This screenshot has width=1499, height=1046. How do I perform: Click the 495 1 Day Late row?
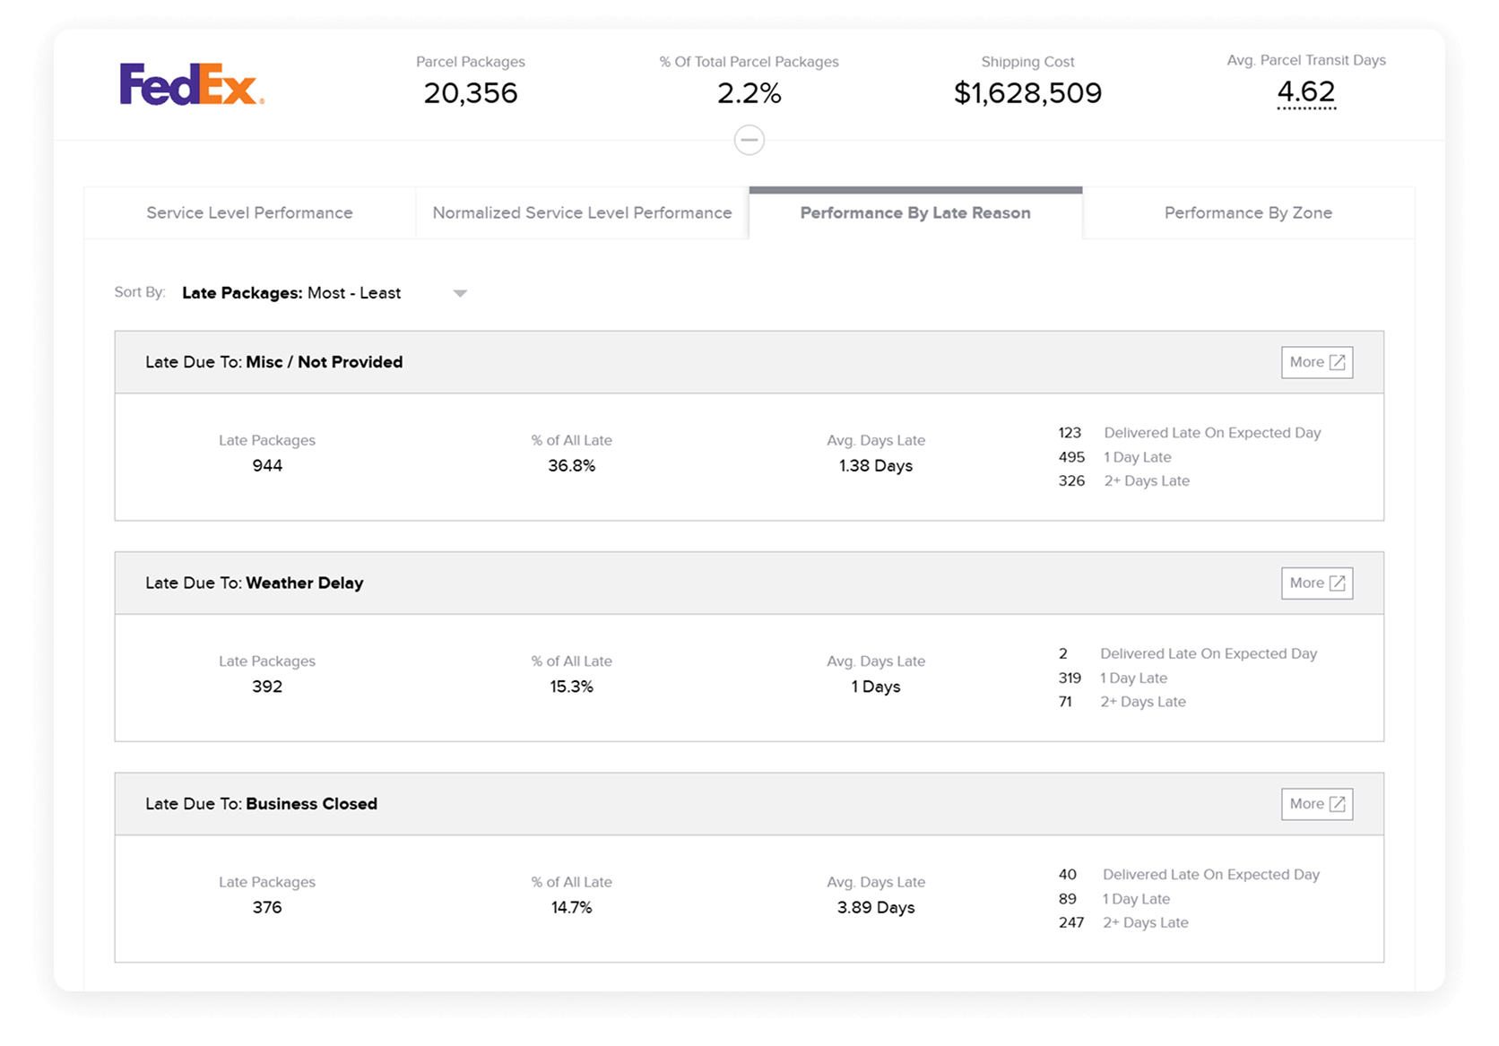point(1114,457)
